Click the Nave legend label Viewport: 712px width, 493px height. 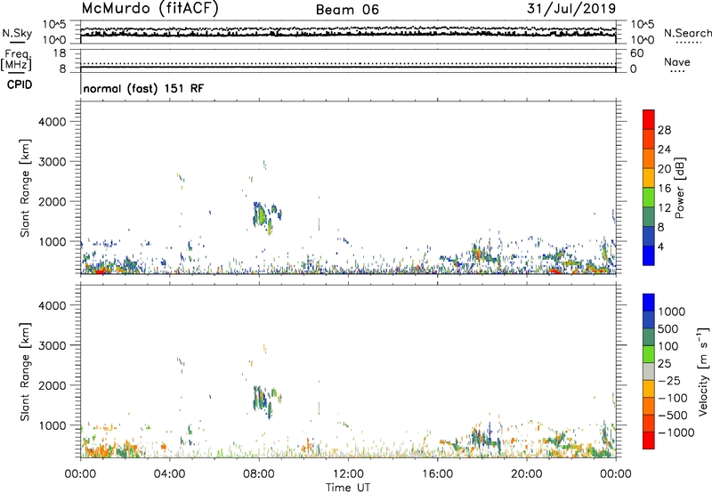[677, 61]
